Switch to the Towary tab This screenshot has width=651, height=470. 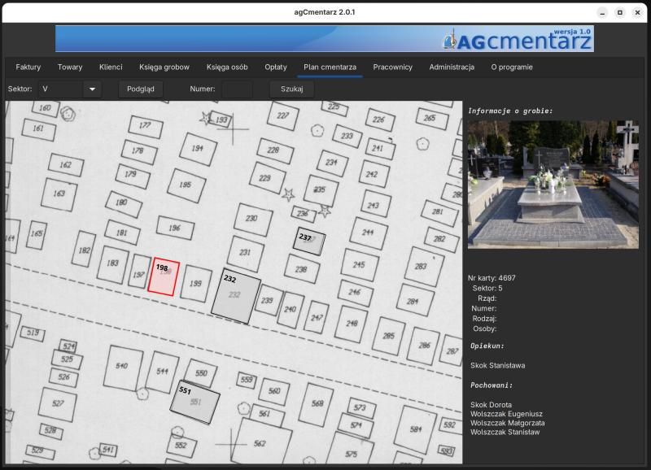click(x=70, y=67)
